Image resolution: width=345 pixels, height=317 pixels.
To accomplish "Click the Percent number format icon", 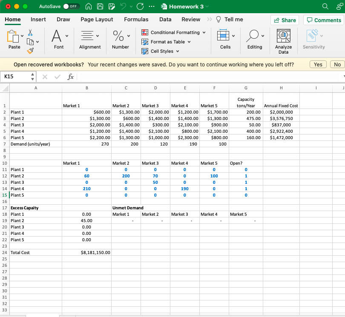I will coord(118,35).
